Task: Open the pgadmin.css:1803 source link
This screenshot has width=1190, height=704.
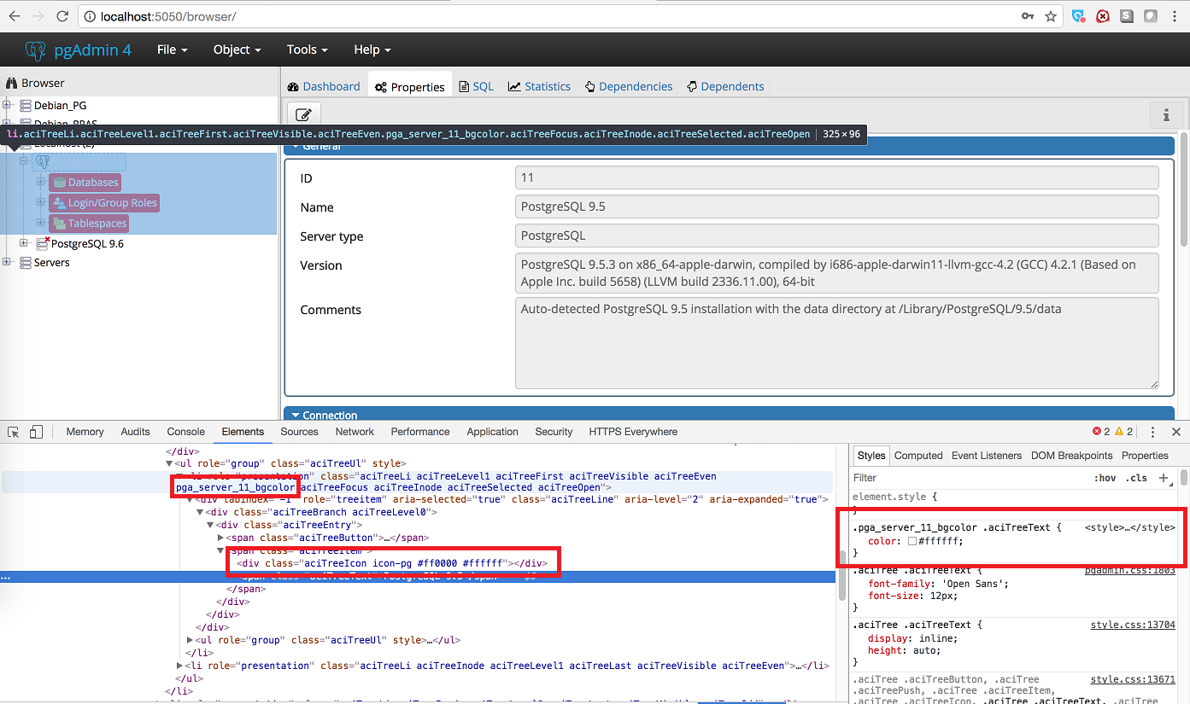Action: [1129, 570]
